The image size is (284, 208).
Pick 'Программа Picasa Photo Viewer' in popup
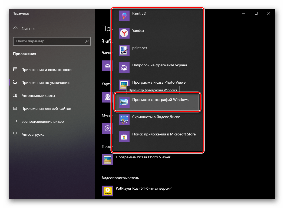160,82
